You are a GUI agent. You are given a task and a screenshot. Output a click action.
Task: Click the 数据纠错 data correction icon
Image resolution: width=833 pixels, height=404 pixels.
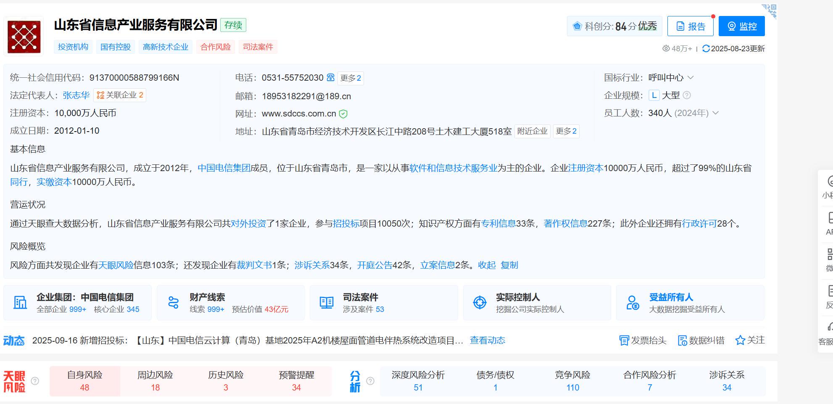[682, 341]
